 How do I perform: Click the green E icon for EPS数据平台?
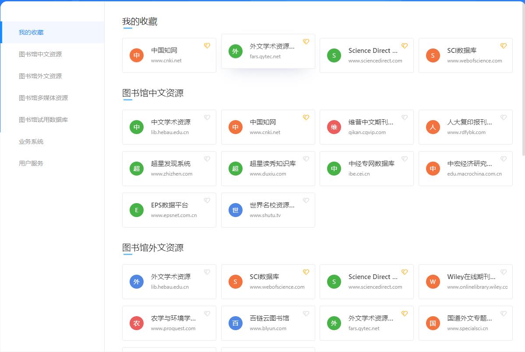[137, 210]
